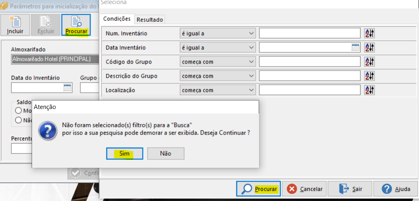Click the disabled Excluir toolbar button

pos(45,25)
